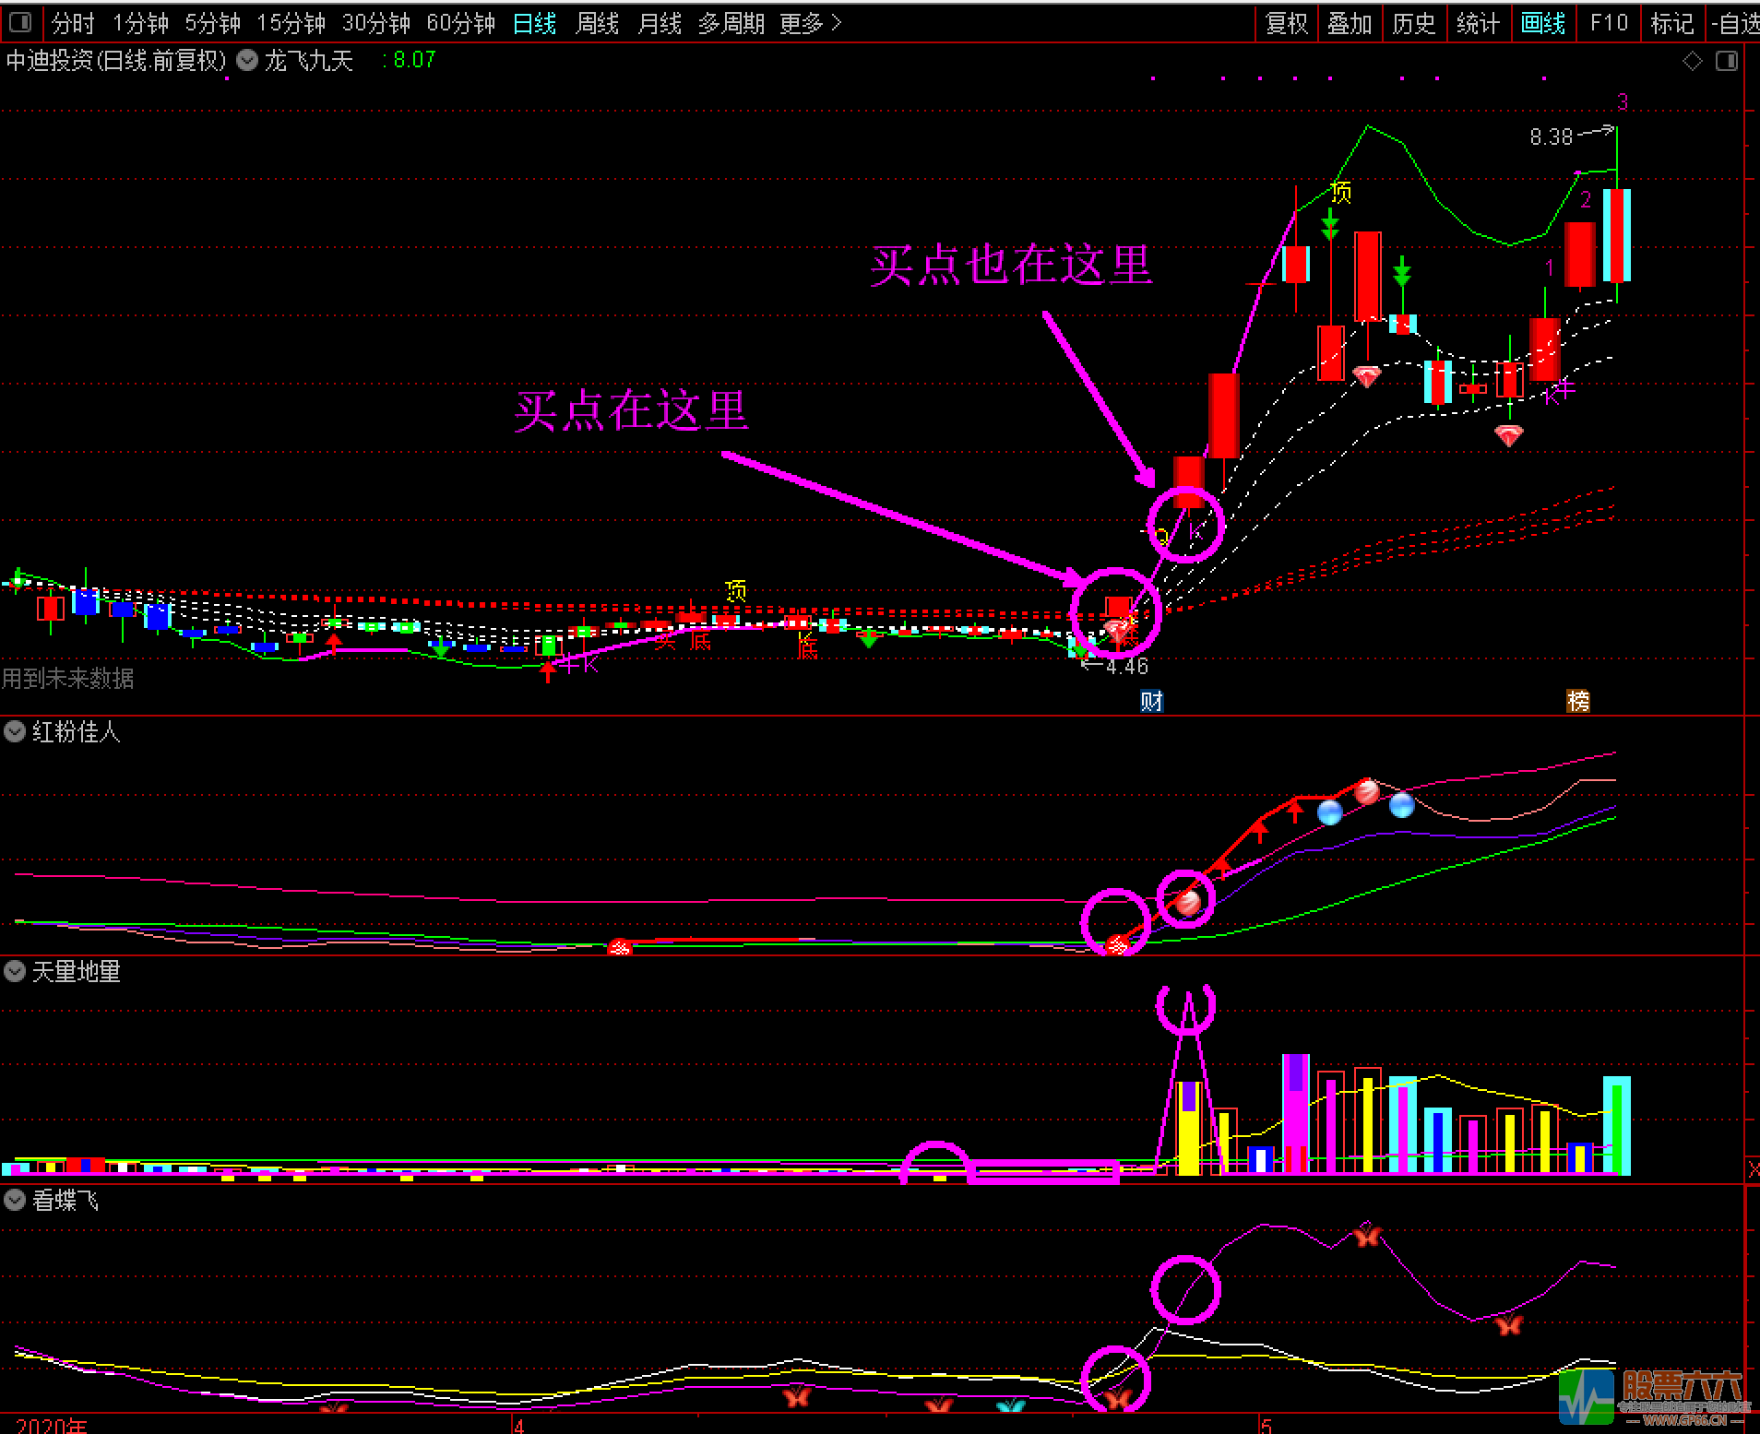Toggle 画线 drawing mode
This screenshot has width=1760, height=1434.
(1543, 23)
